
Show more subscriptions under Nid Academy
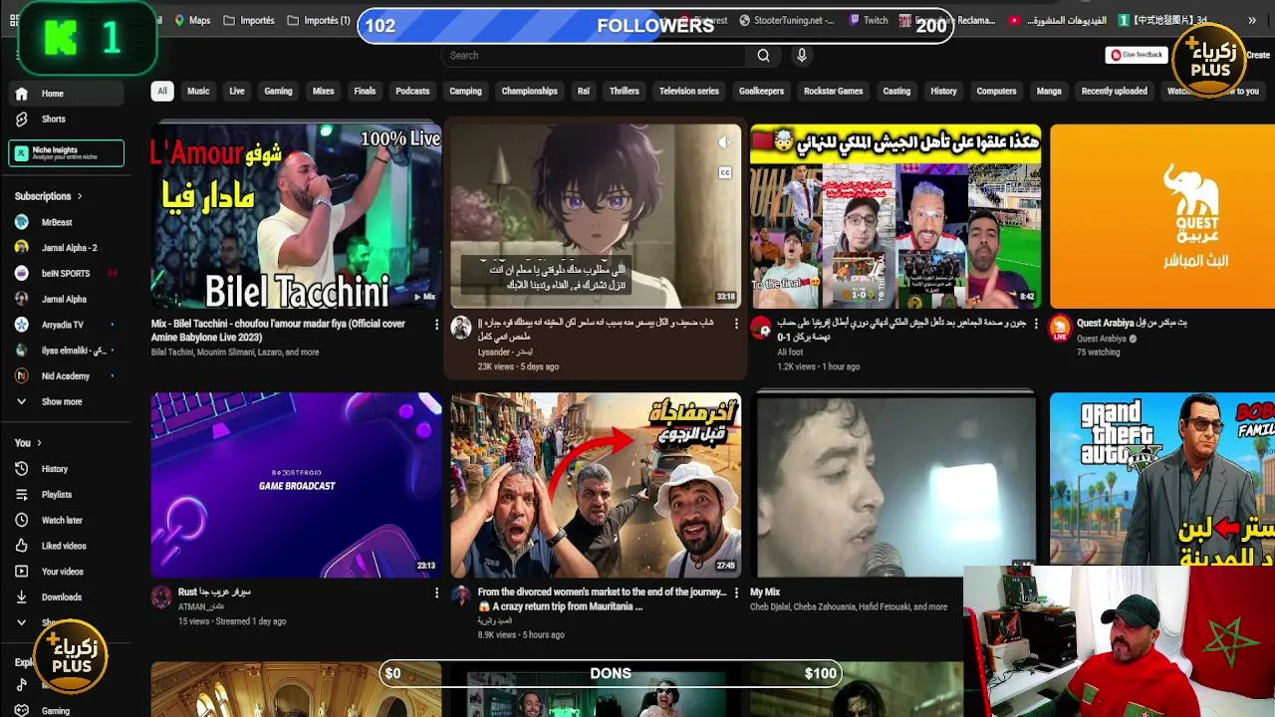coord(62,402)
